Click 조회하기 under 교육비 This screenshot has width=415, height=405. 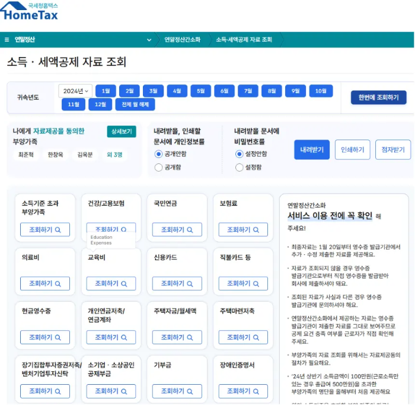tap(111, 284)
